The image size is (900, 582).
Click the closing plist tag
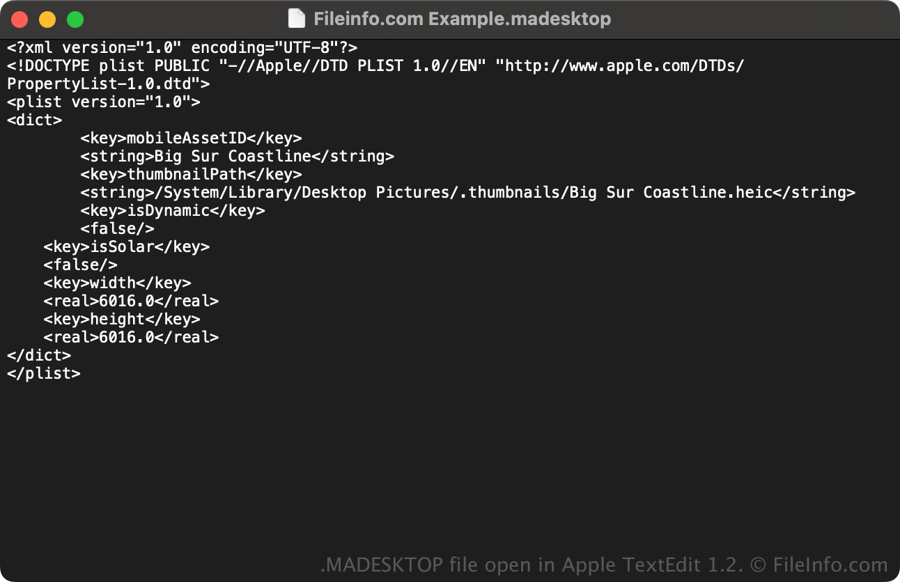point(43,374)
